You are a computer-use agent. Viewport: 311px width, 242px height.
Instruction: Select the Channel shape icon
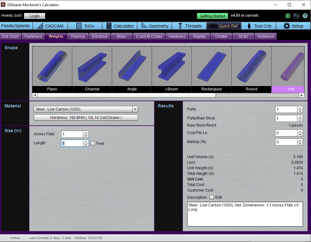pyautogui.click(x=92, y=66)
